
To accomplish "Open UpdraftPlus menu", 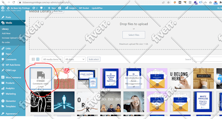I will (x=97, y=8).
